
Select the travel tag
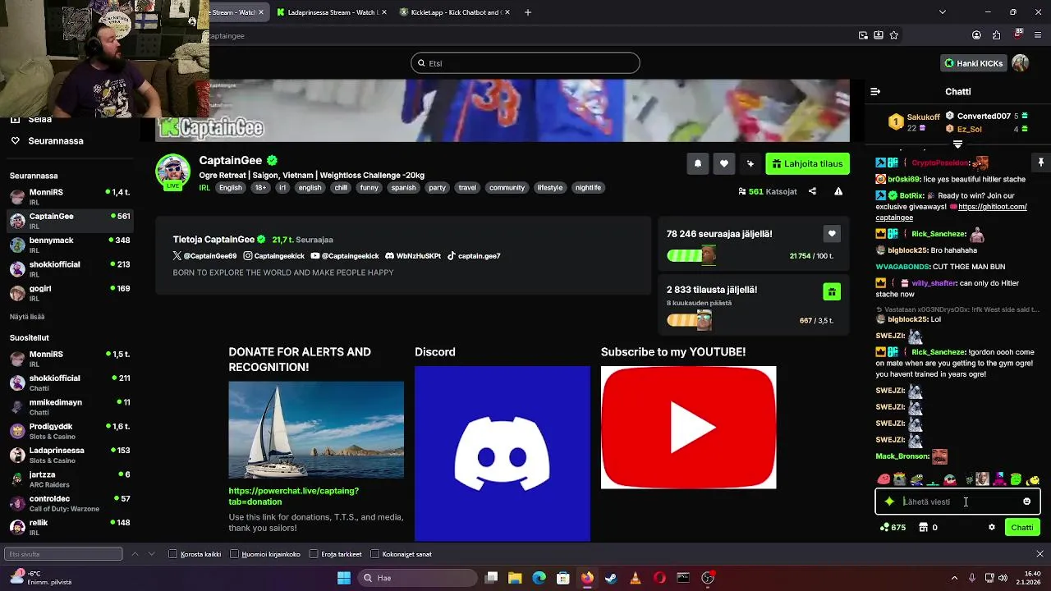point(467,187)
